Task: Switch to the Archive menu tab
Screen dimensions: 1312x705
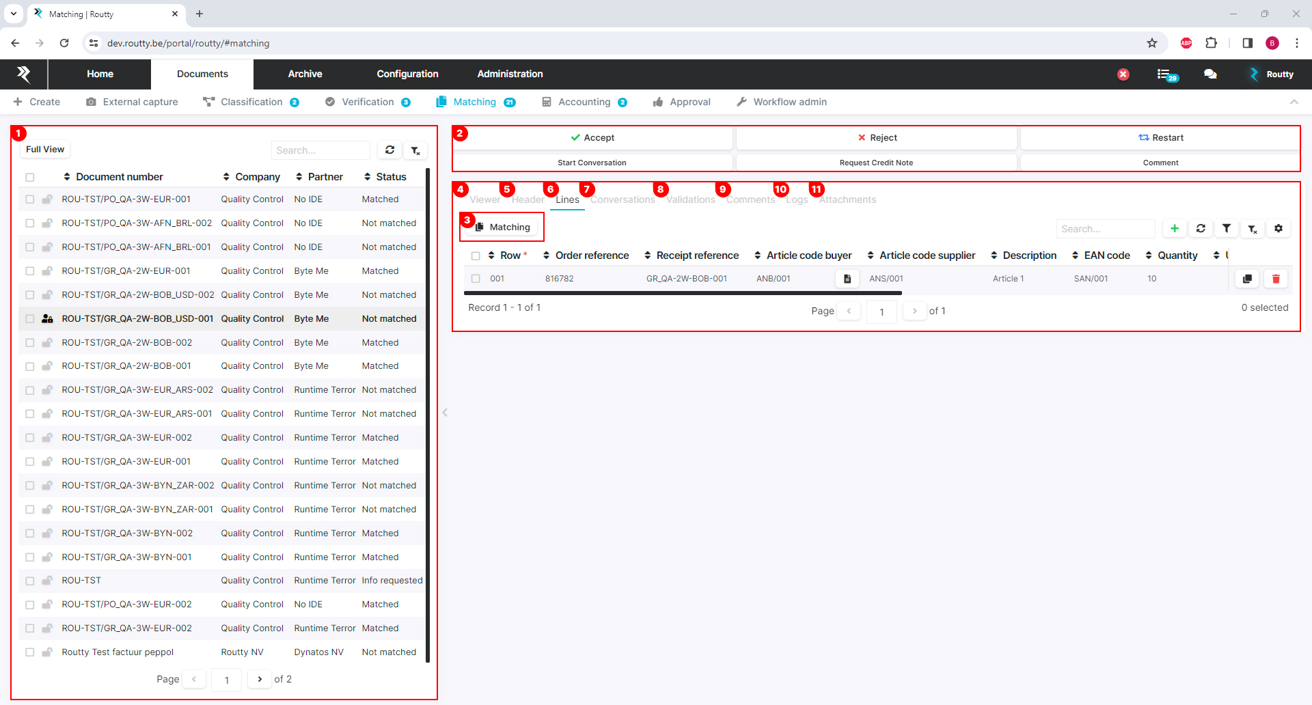Action: pyautogui.click(x=305, y=74)
